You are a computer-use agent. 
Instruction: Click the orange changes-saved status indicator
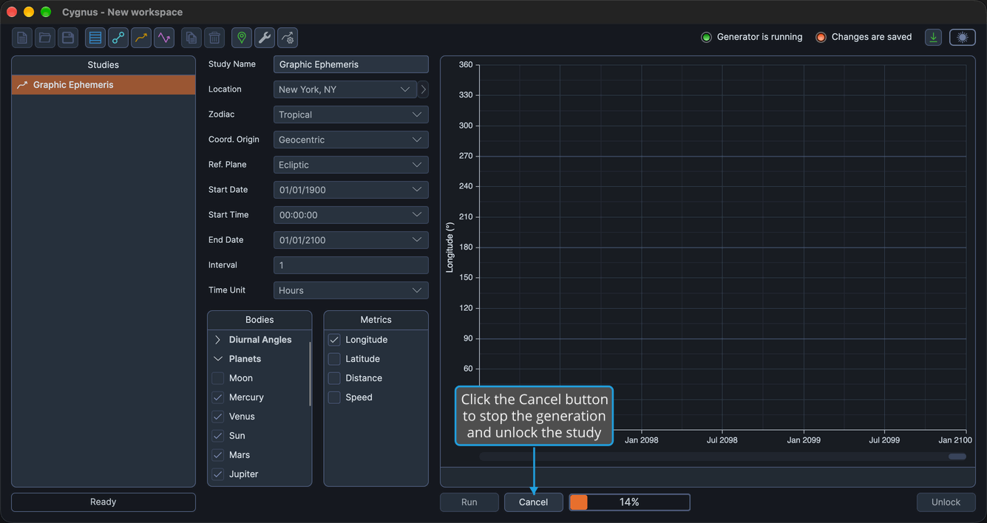coord(821,38)
